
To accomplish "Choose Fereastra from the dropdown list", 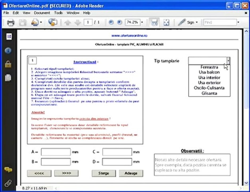I will click(x=209, y=67).
